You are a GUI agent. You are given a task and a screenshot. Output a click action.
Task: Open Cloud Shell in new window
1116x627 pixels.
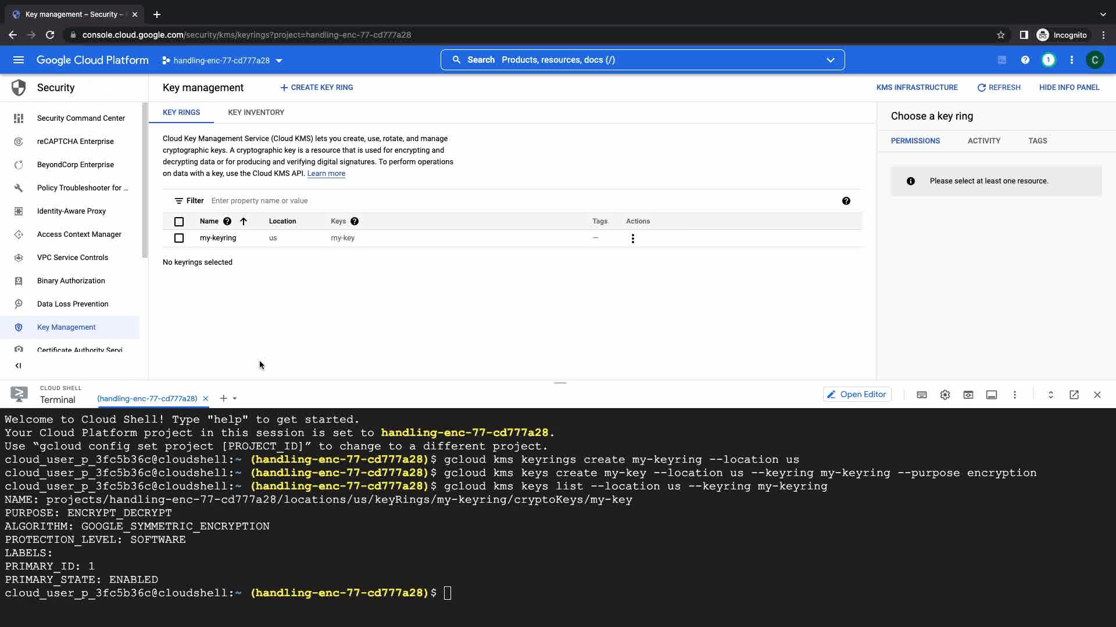coord(1074,395)
